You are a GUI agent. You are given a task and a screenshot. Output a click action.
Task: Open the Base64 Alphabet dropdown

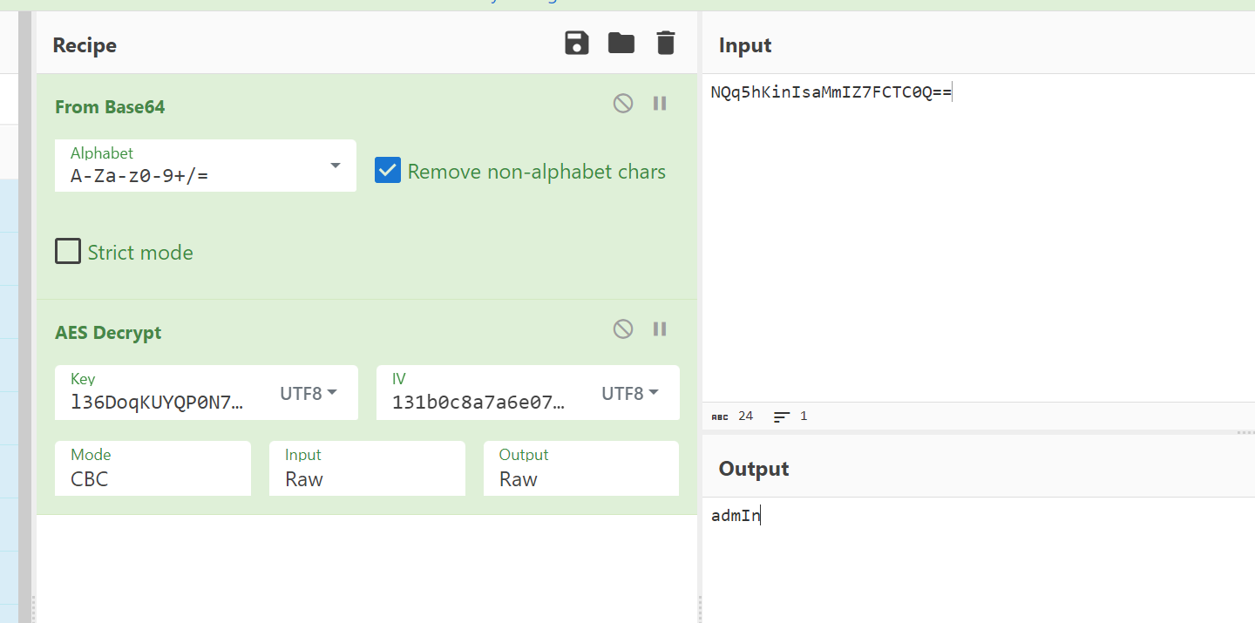(x=335, y=166)
